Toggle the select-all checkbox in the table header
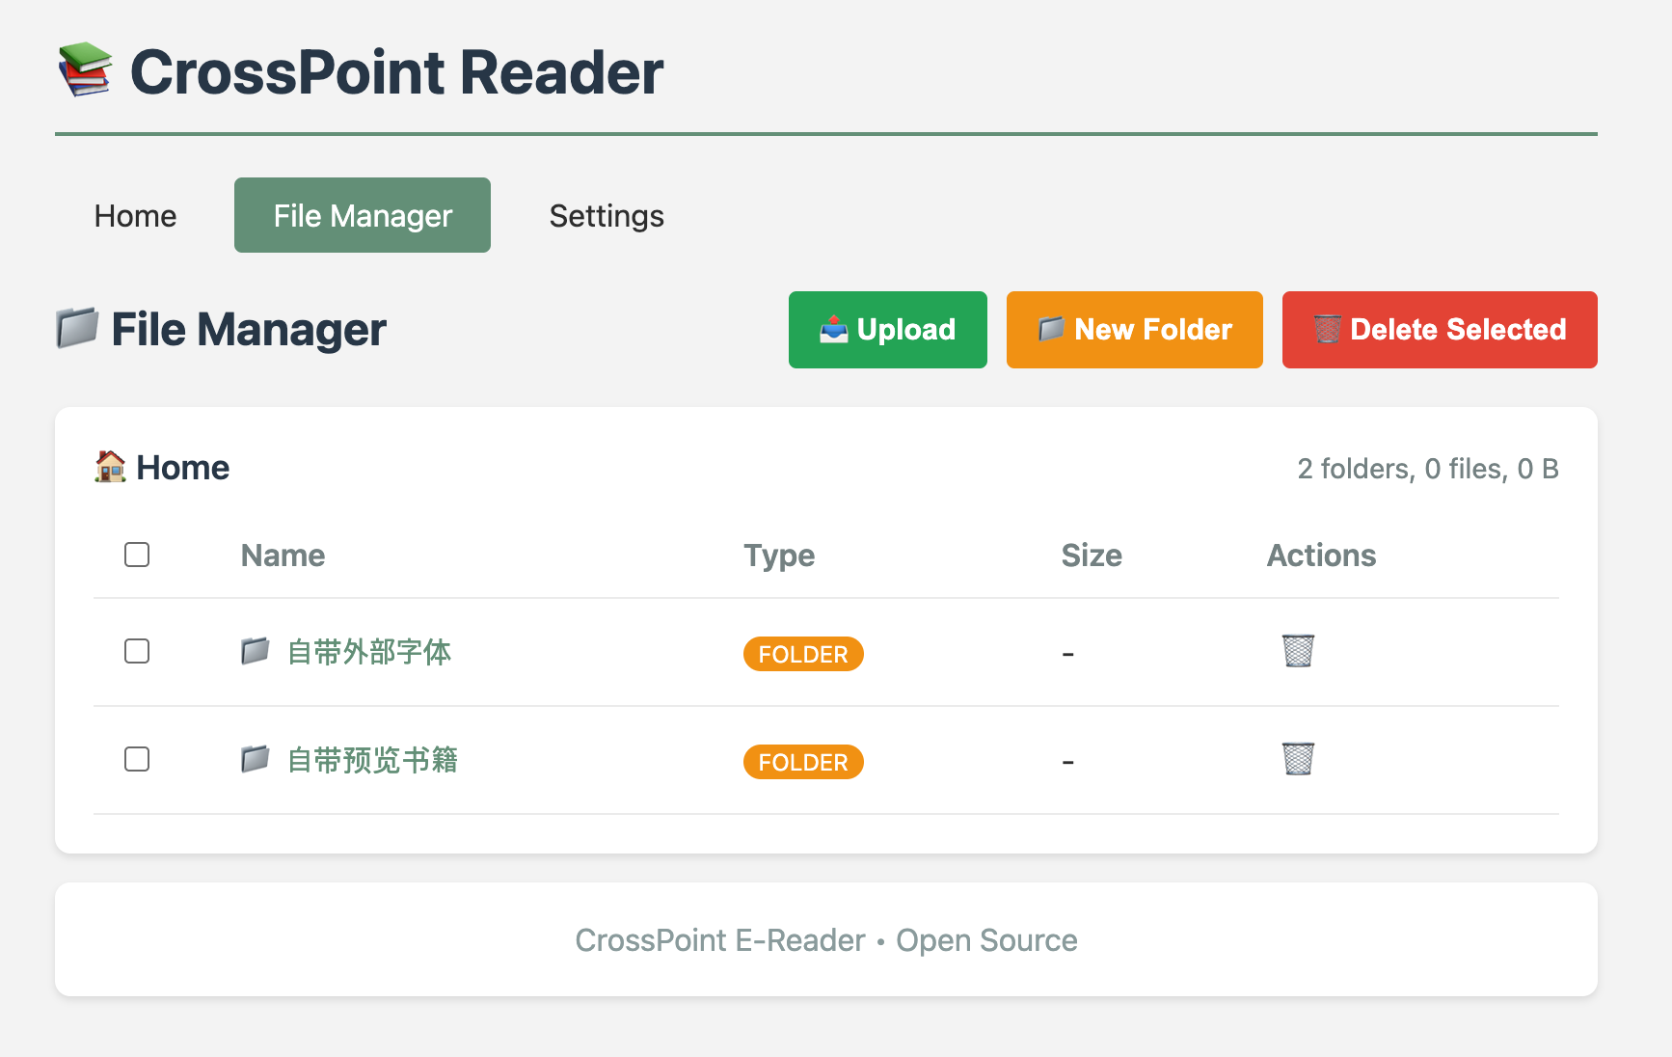Screen dimensions: 1672x1057 pyautogui.click(x=137, y=555)
